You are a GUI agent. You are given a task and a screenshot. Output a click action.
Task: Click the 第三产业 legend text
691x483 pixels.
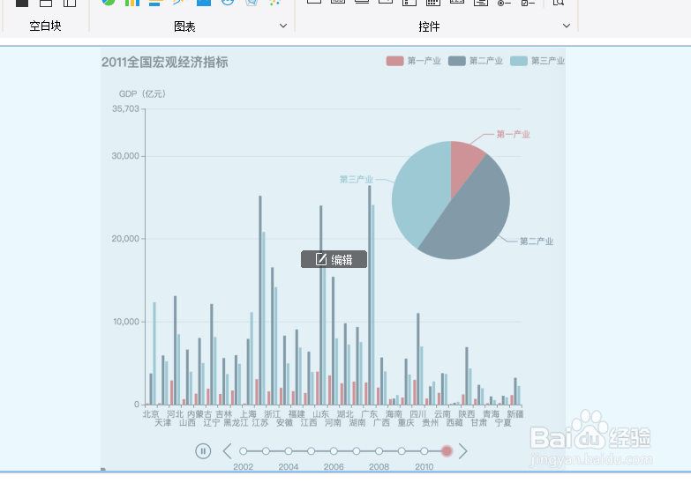[548, 61]
